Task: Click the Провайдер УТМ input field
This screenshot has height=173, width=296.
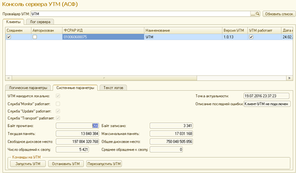Action: pyautogui.click(x=141, y=14)
